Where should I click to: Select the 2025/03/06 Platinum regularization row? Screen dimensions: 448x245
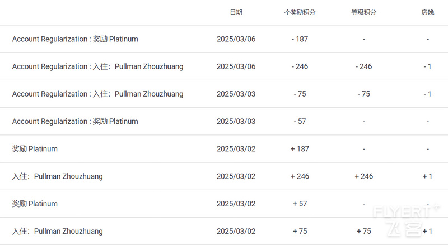click(x=224, y=39)
